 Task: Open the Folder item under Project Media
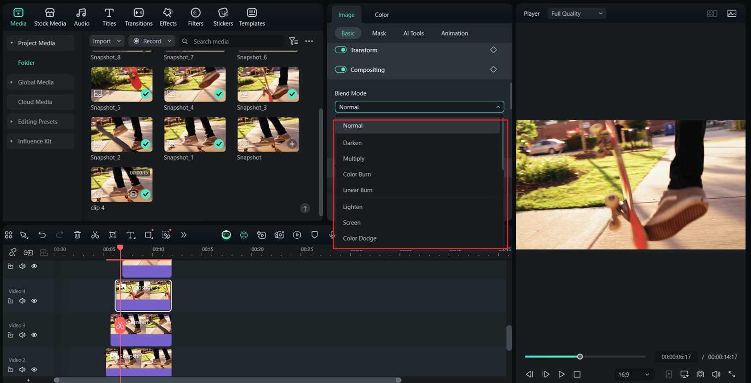26,63
